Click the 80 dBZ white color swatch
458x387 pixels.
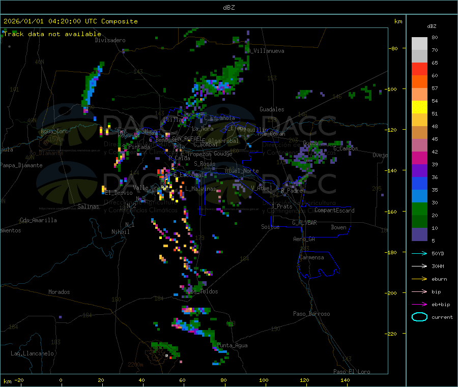[x=419, y=44]
